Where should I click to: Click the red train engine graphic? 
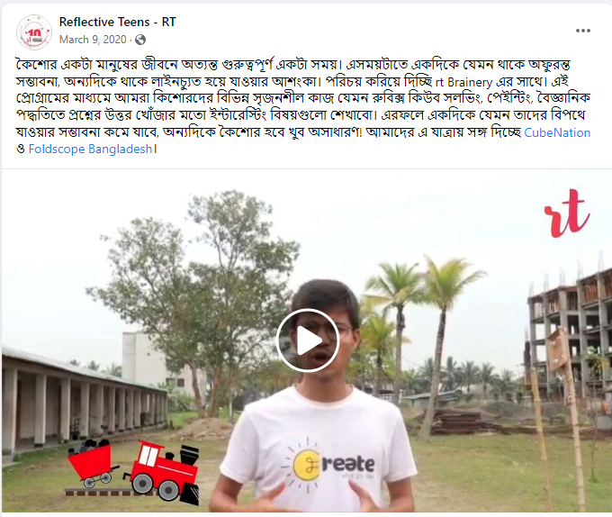[x=162, y=472]
